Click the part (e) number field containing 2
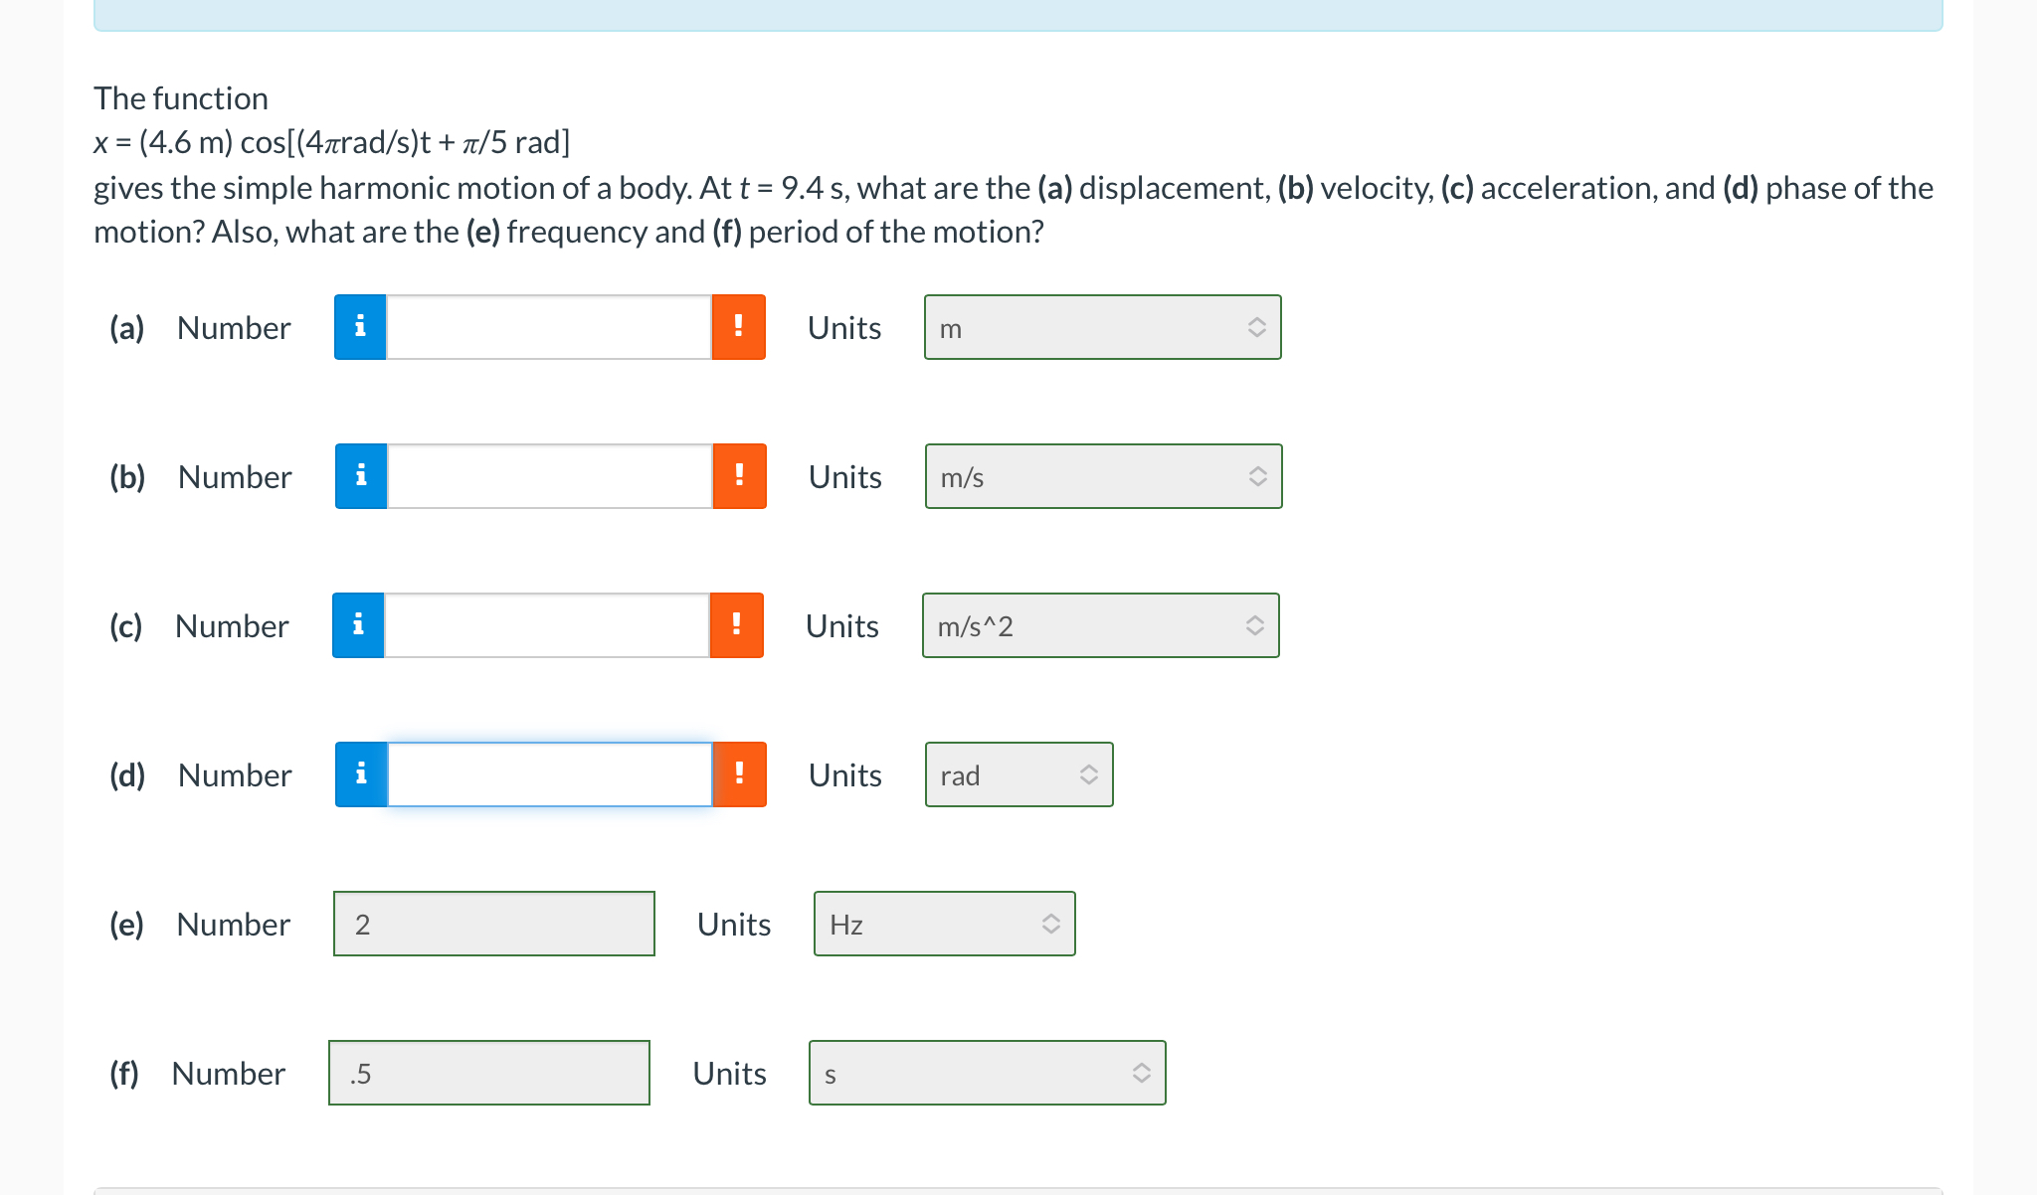The width and height of the screenshot is (2037, 1195). 494,924
